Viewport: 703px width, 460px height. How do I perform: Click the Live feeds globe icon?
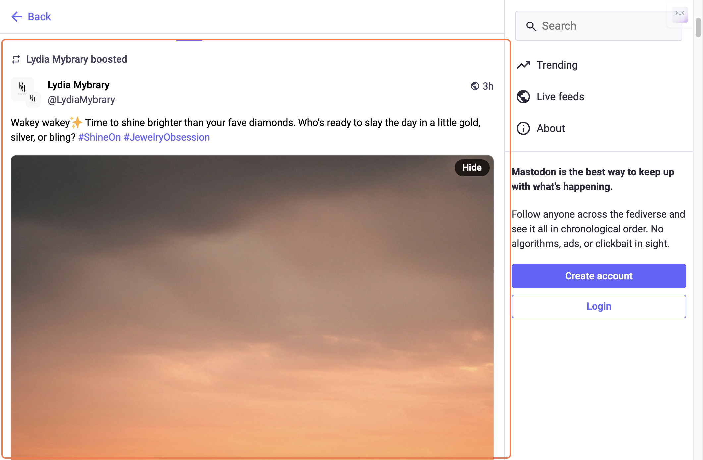[523, 97]
